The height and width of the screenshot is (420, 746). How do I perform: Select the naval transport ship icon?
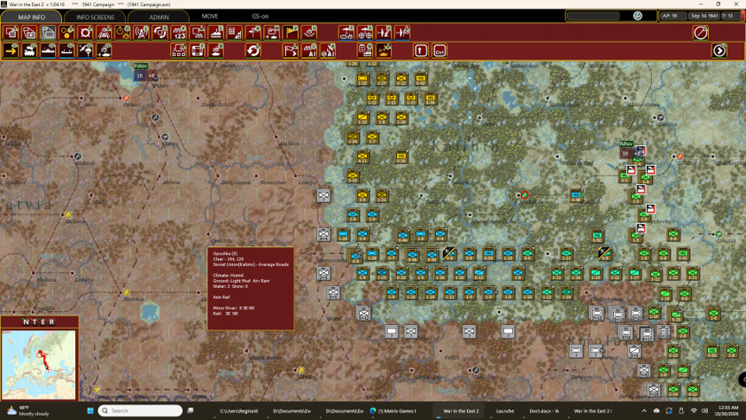48,50
